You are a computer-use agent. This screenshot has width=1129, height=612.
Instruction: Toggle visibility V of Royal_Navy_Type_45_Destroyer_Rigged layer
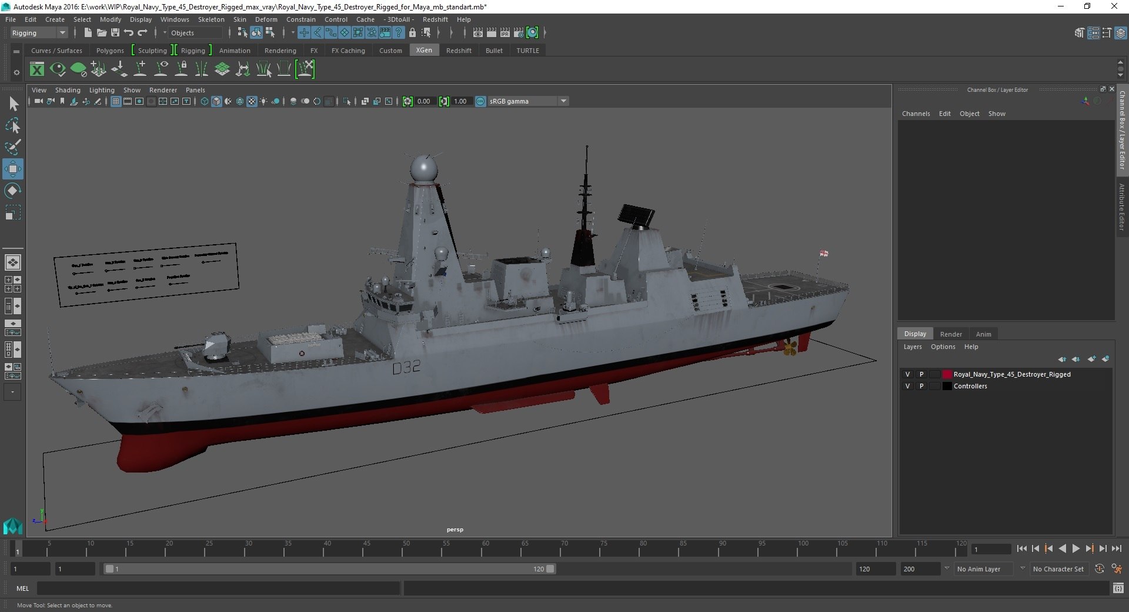coord(907,374)
